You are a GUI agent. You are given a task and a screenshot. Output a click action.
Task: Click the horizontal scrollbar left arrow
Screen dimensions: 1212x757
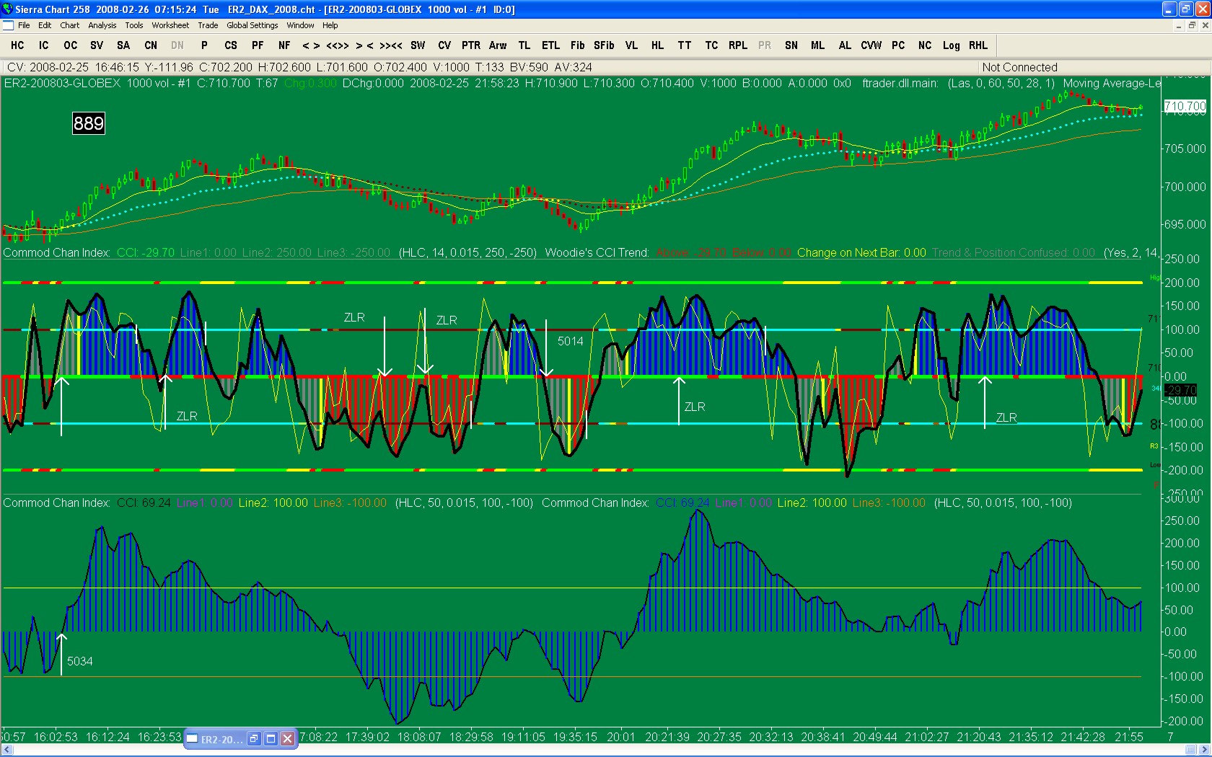tap(6, 751)
